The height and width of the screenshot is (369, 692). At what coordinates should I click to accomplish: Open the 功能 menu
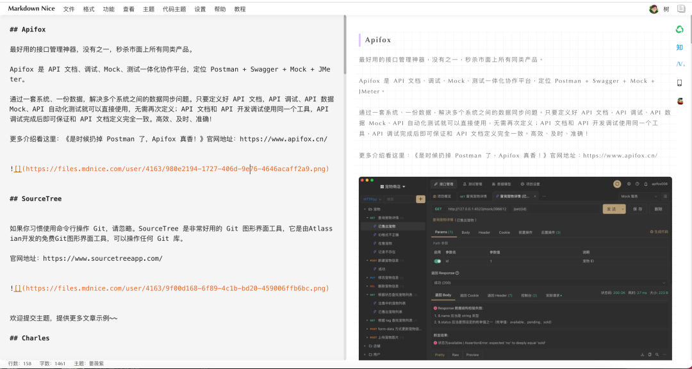(108, 9)
